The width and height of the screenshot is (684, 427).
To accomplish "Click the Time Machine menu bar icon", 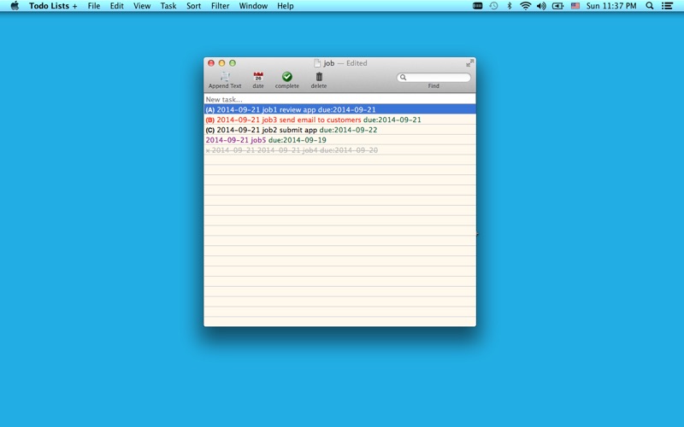I will click(x=493, y=6).
